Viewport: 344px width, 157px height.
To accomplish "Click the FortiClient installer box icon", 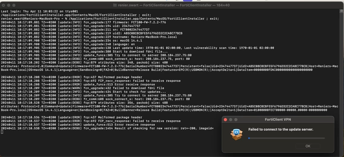I will click(x=236, y=134).
